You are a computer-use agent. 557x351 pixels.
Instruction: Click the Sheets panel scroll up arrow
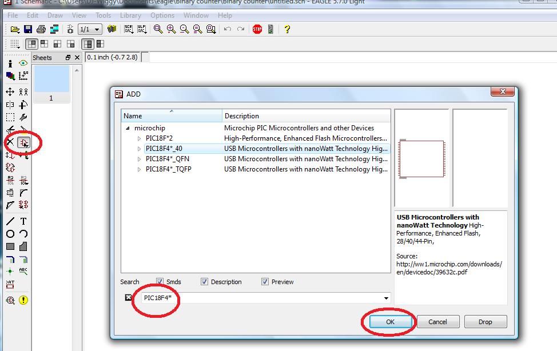coord(77,70)
